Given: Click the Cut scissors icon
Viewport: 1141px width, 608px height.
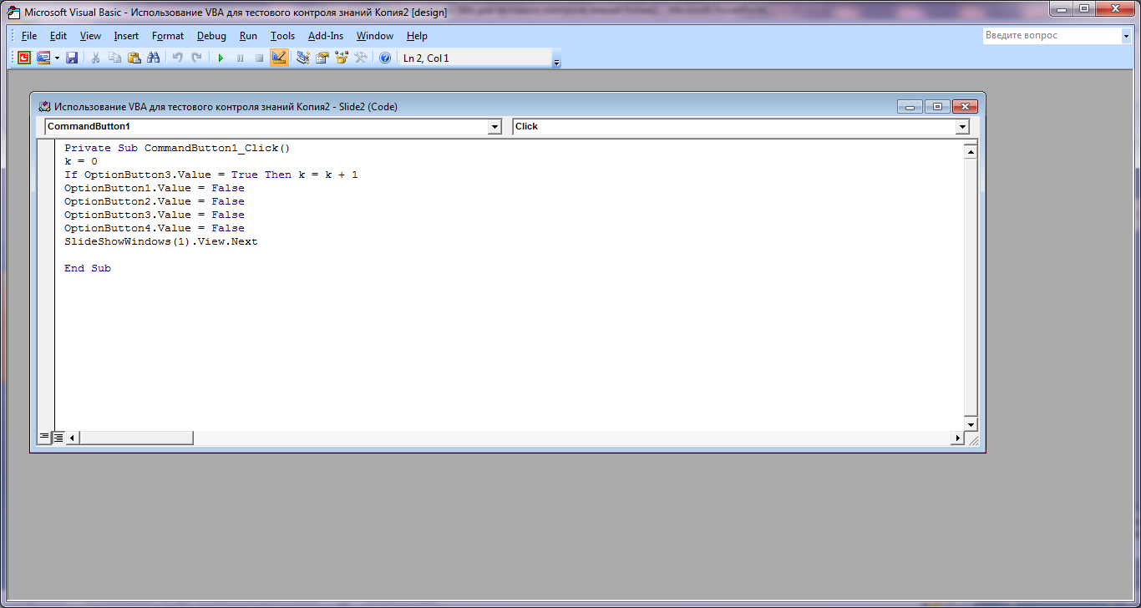Looking at the screenshot, I should (x=96, y=58).
